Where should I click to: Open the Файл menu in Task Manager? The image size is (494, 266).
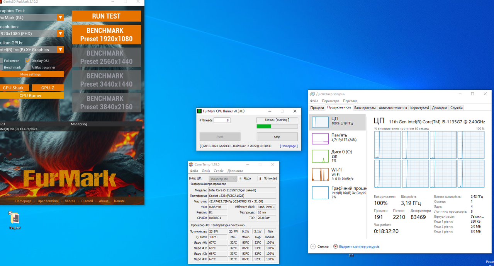[x=314, y=101]
